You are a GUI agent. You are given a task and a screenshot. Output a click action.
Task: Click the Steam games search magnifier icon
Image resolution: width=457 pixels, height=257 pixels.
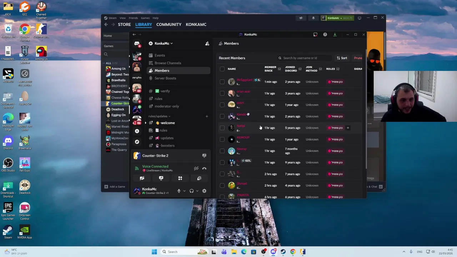click(106, 54)
